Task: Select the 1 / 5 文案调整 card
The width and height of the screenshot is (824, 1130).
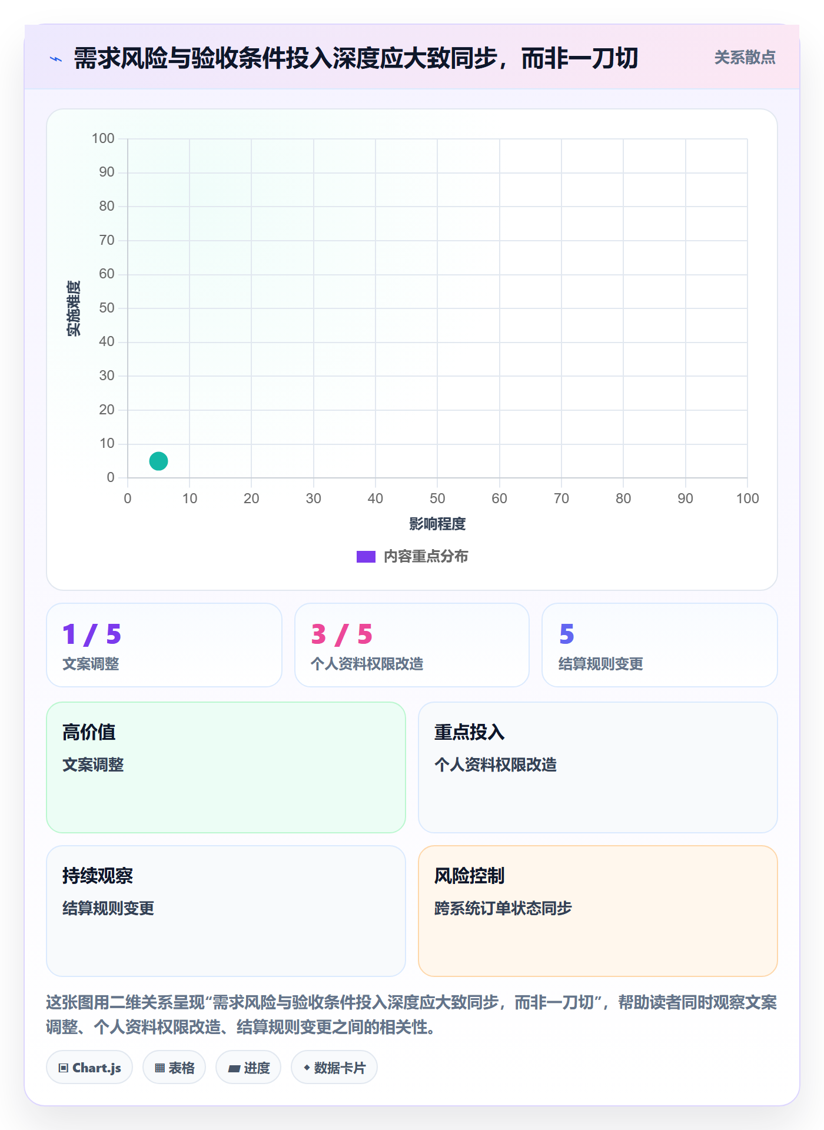Action: pyautogui.click(x=164, y=645)
